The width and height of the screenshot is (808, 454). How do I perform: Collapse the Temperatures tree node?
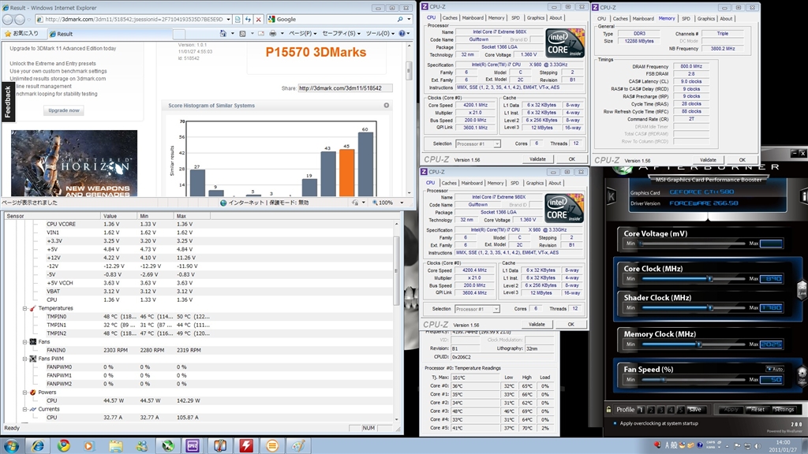(x=24, y=308)
